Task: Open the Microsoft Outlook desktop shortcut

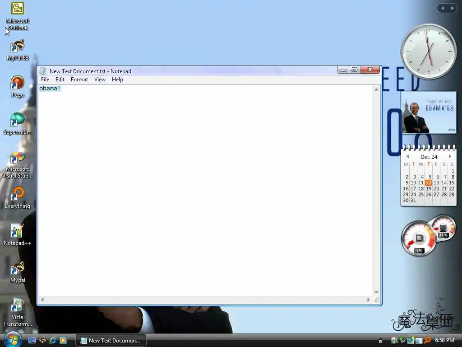Action: point(18,15)
